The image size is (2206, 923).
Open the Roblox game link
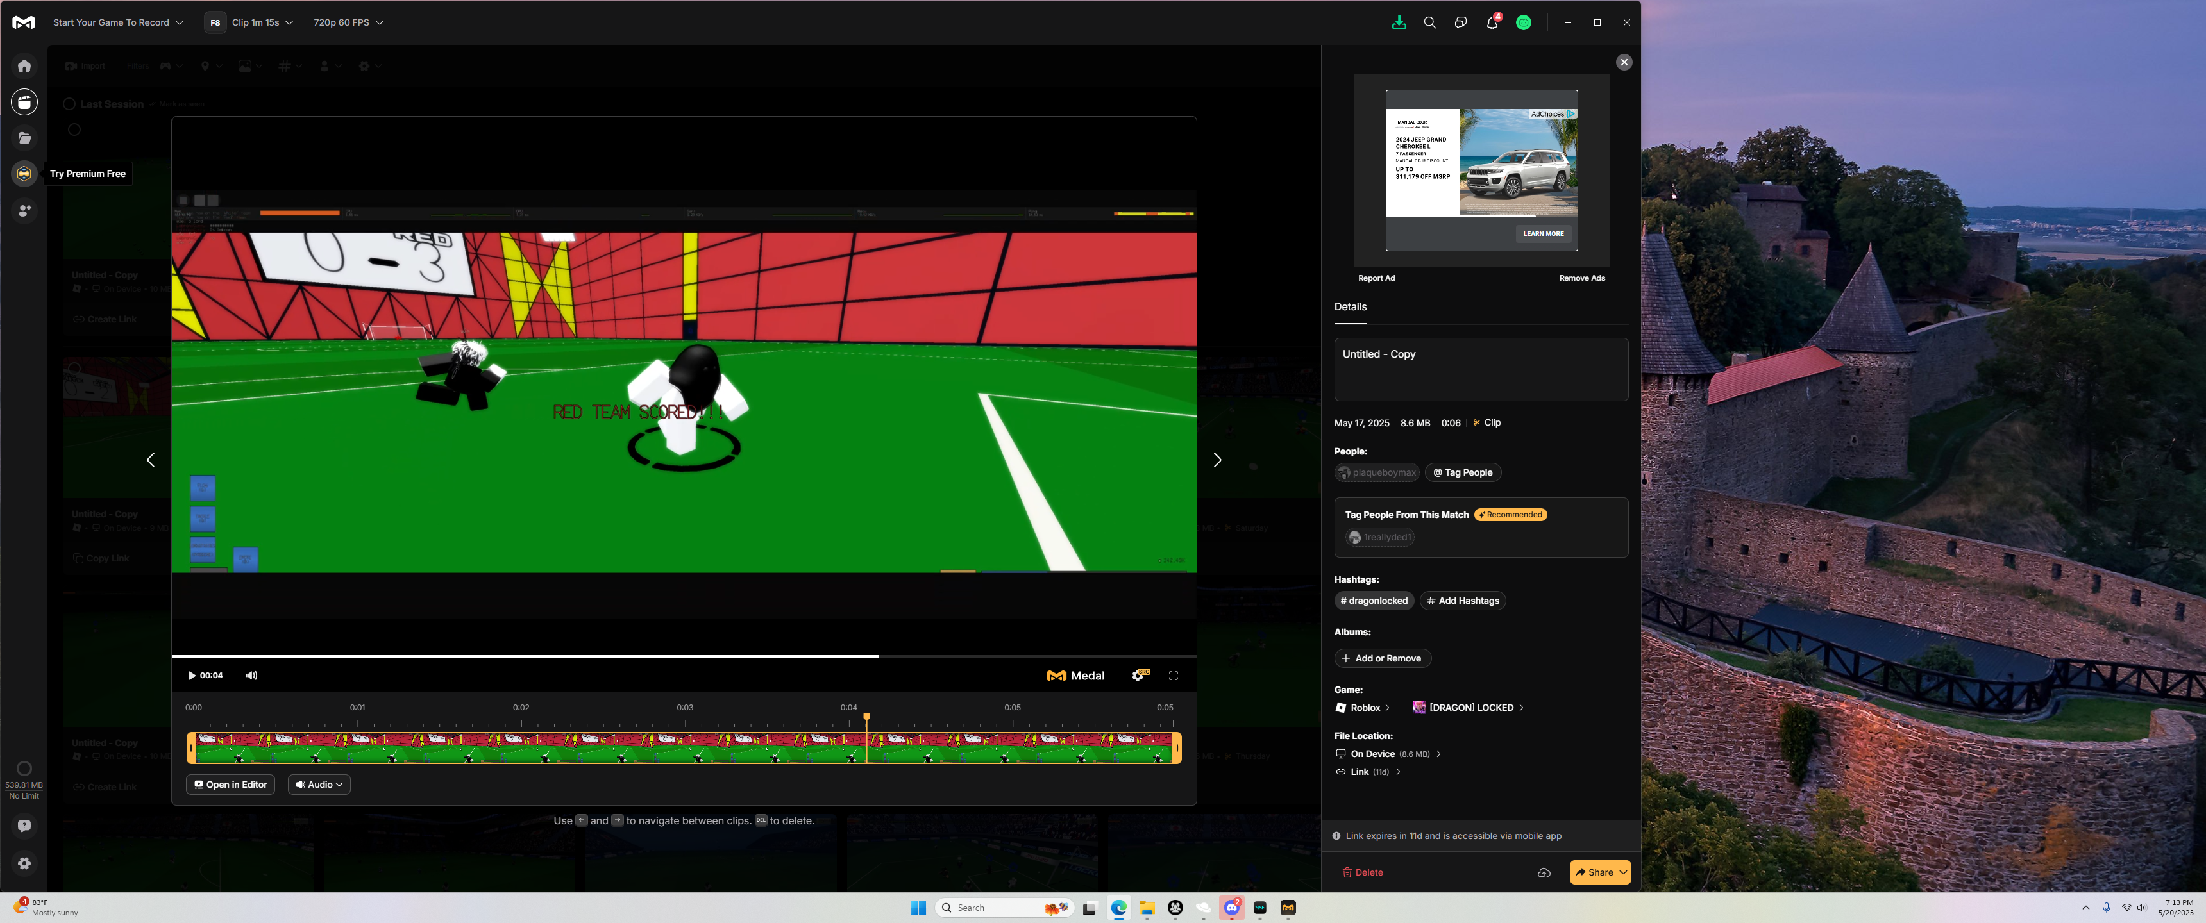1363,708
